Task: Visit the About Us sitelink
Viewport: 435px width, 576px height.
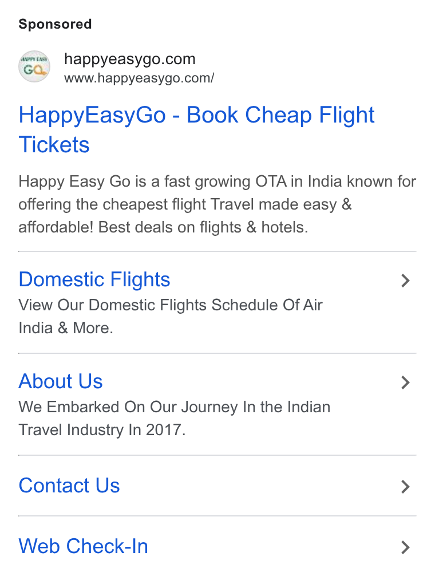Action: click(x=61, y=381)
